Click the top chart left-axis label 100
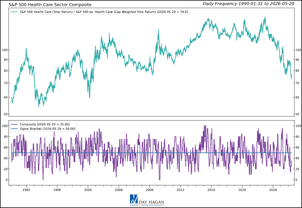The width and height of the screenshot is (302, 208). [x=5, y=50]
